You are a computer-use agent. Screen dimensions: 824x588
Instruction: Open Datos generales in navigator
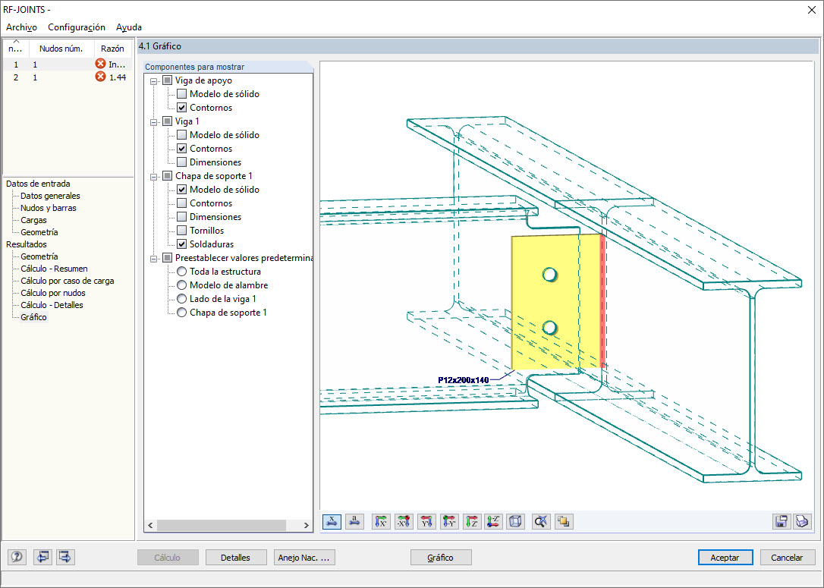(50, 196)
